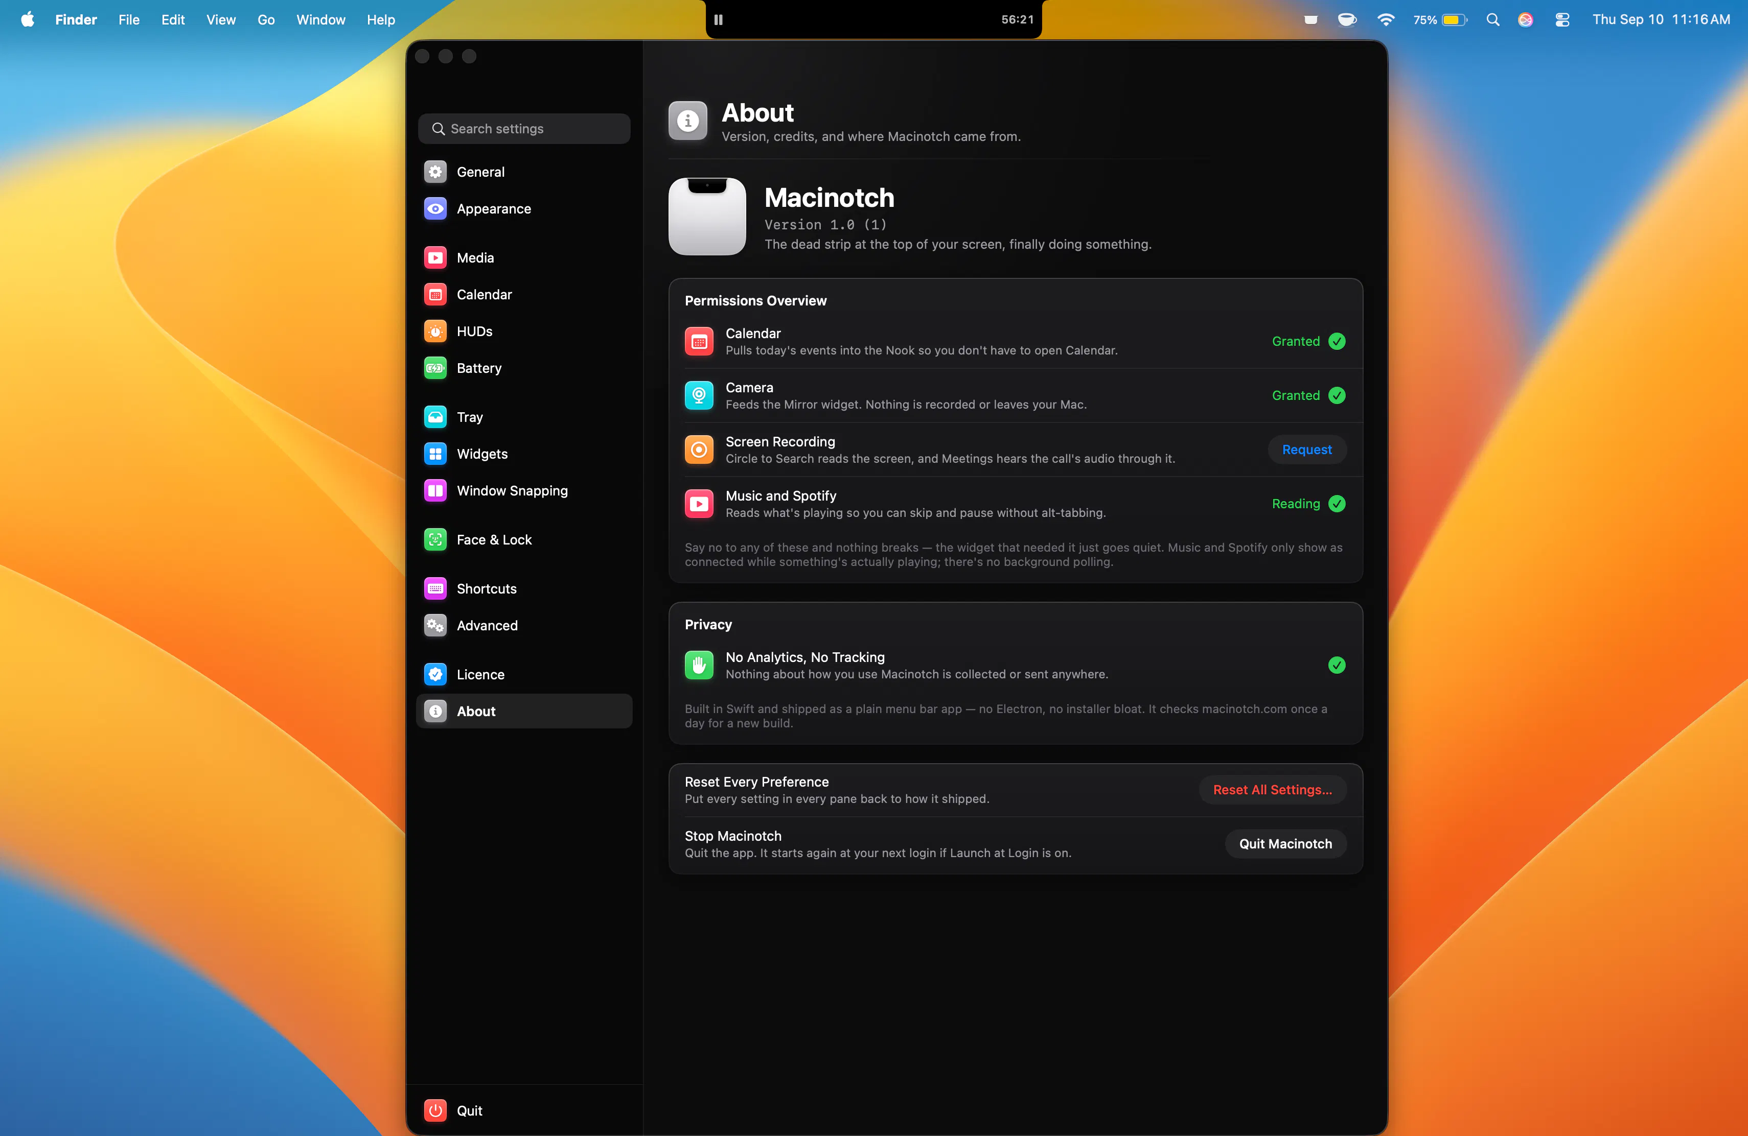Click the red Quit power icon
Image resolution: width=1748 pixels, height=1136 pixels.
coord(435,1110)
